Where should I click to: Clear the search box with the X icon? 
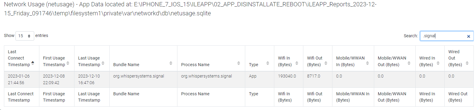468,36
